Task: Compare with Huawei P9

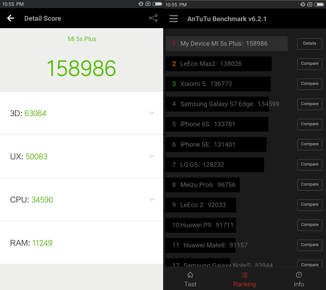Action: (310, 225)
